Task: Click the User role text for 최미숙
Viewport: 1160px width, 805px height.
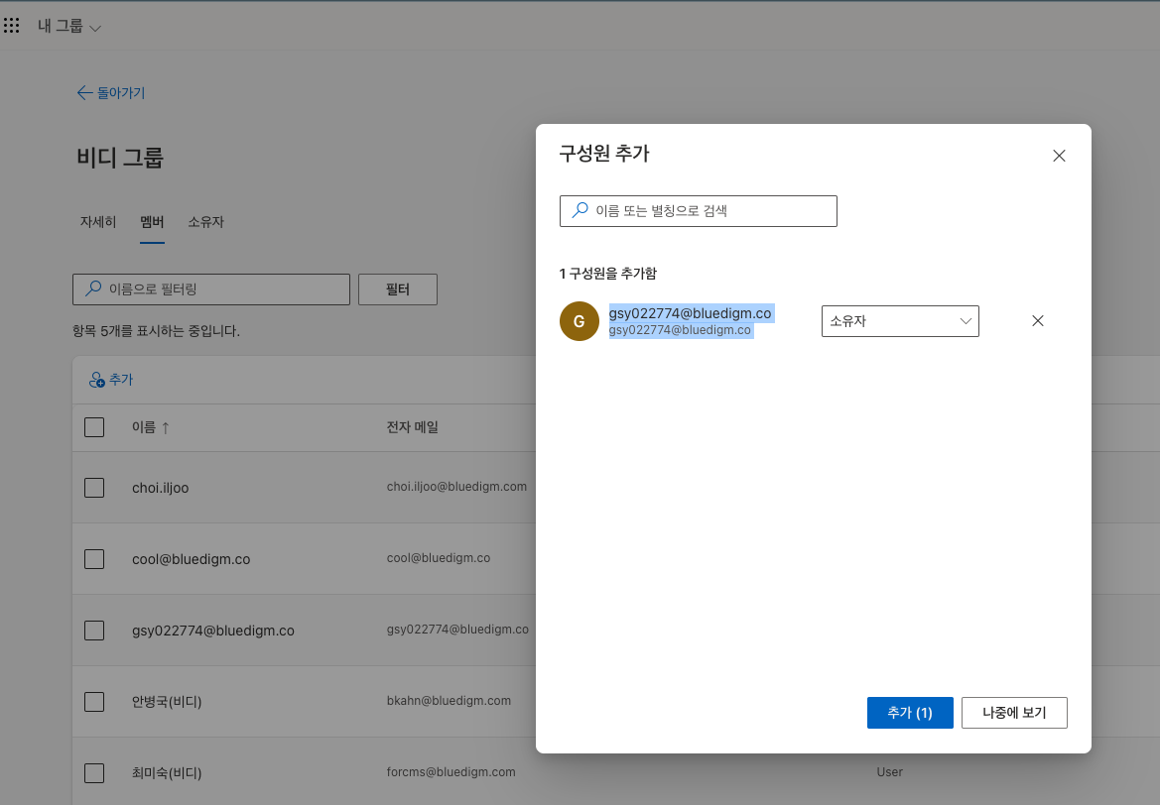Action: [x=889, y=771]
